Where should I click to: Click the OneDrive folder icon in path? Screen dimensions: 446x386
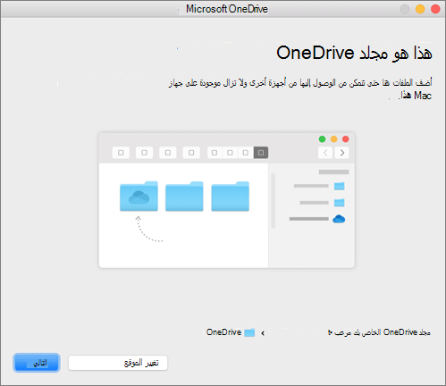point(249,332)
